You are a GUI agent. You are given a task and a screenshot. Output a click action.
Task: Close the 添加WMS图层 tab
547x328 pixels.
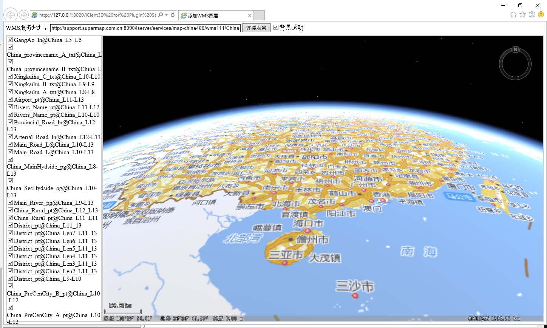250,15
